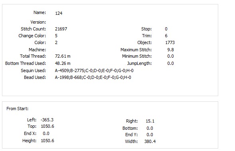Select the Name value 124

59,13
